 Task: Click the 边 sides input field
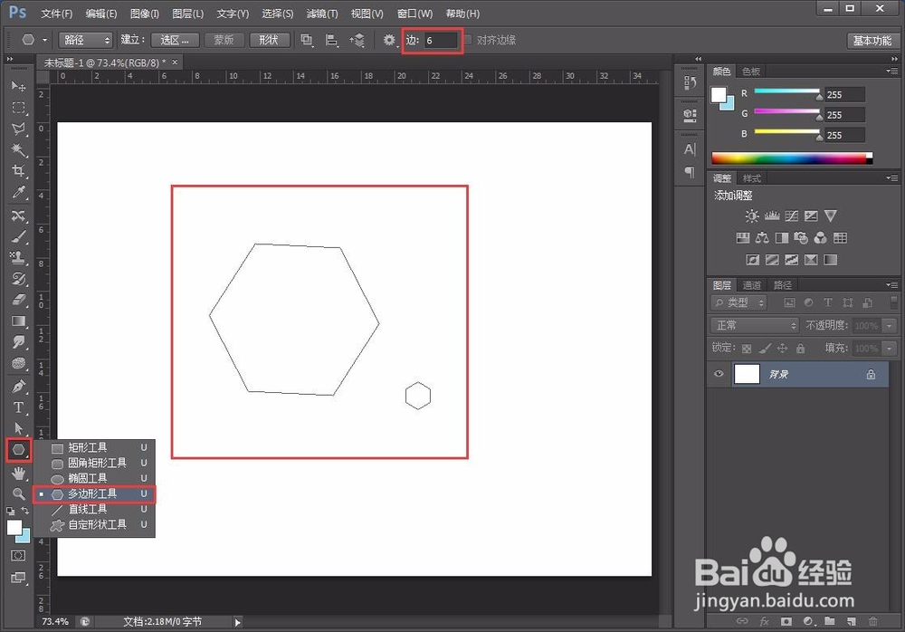pos(441,40)
